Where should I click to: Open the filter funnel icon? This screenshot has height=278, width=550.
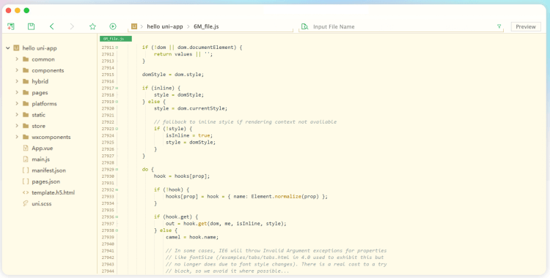pos(499,26)
